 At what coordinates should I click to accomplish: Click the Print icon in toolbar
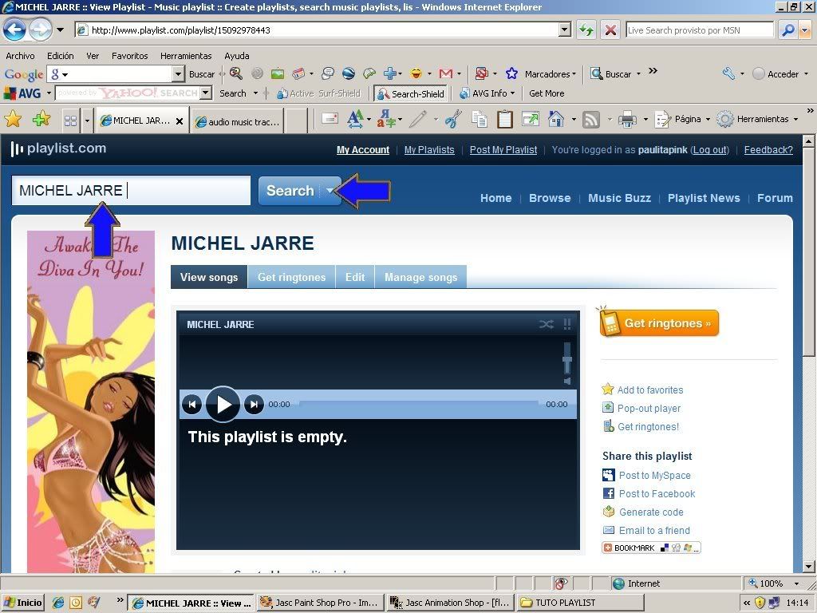coord(627,120)
